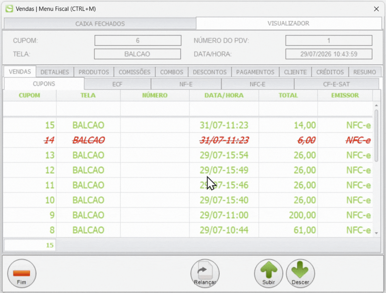Click the green app logo in title bar
The image size is (386, 293).
tap(9, 9)
